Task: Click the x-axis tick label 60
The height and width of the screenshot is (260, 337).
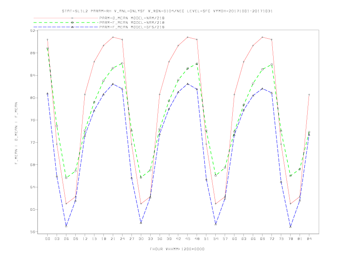Action: tap(234, 239)
